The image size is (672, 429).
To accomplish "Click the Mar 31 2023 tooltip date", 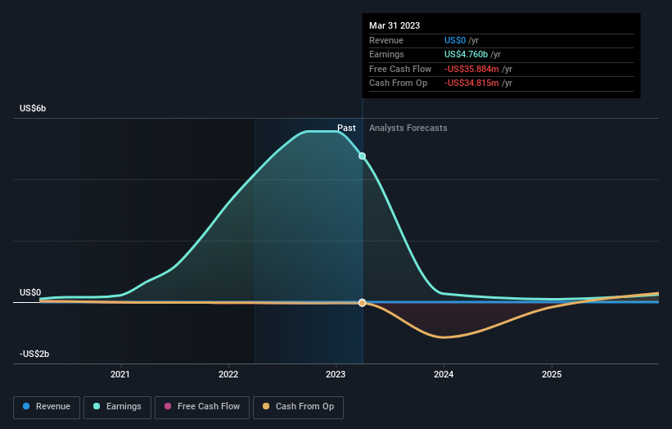I will [x=395, y=25].
